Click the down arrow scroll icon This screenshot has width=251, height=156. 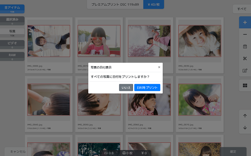[245, 127]
